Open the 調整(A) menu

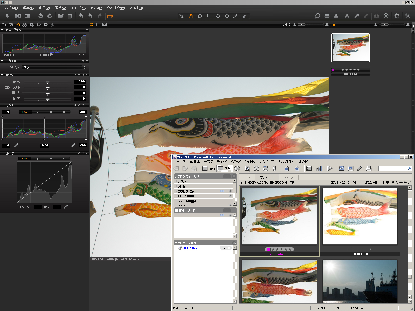(x=60, y=8)
